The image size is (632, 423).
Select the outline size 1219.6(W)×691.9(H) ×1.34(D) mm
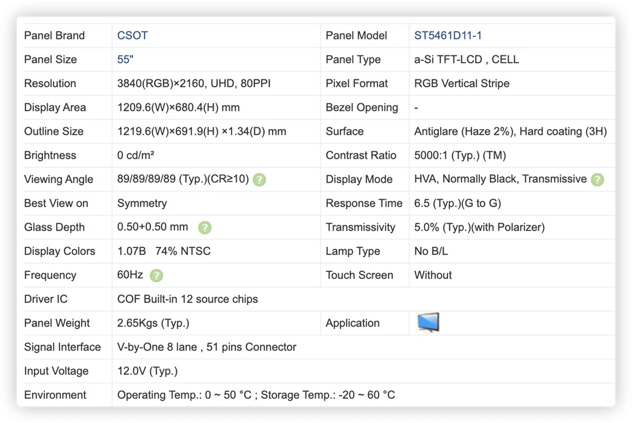pos(202,131)
